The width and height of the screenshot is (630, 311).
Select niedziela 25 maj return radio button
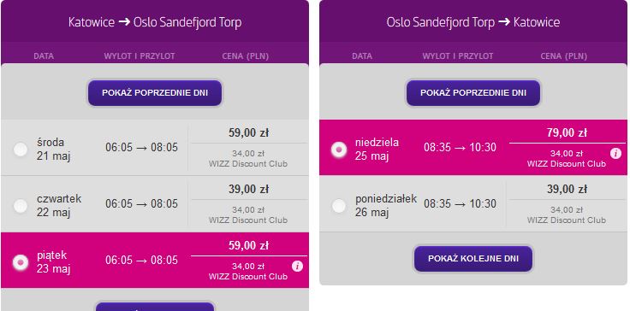coord(339,150)
